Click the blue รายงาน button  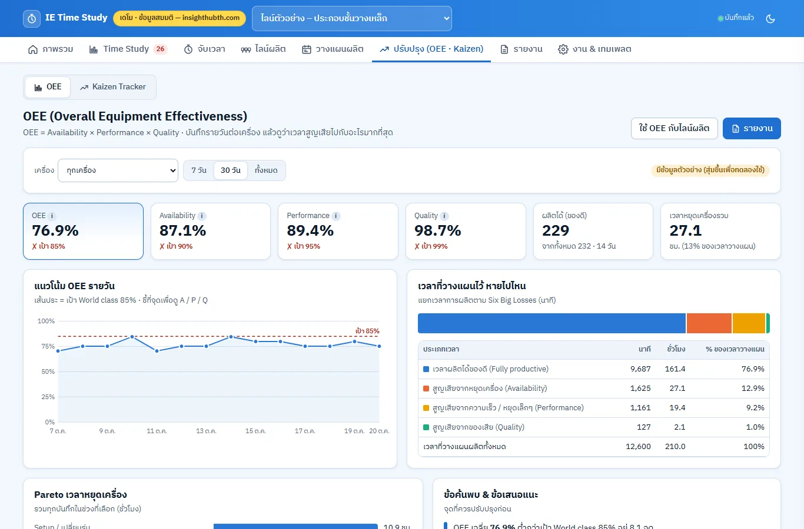[752, 128]
